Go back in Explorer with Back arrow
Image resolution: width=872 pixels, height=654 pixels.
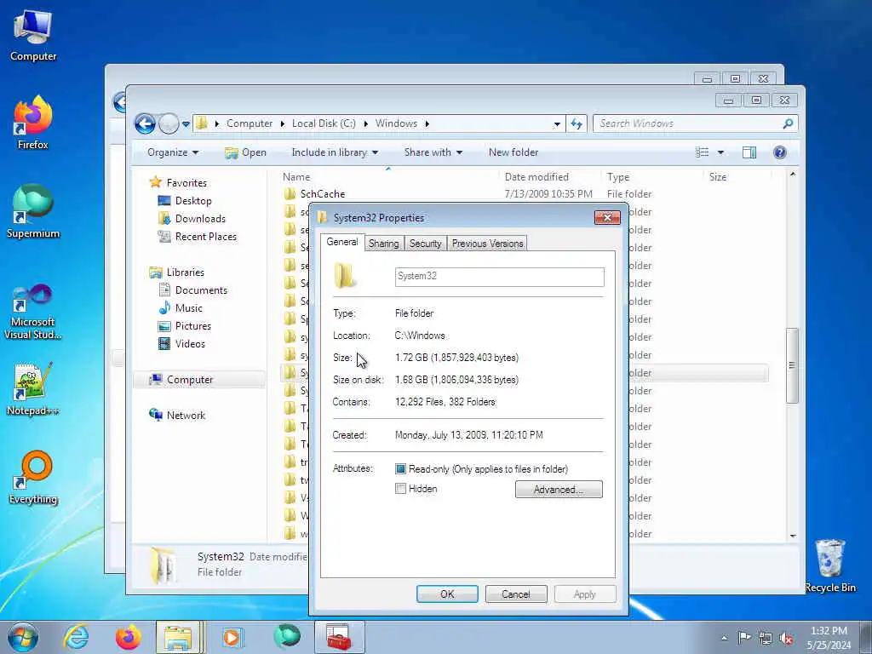(145, 123)
